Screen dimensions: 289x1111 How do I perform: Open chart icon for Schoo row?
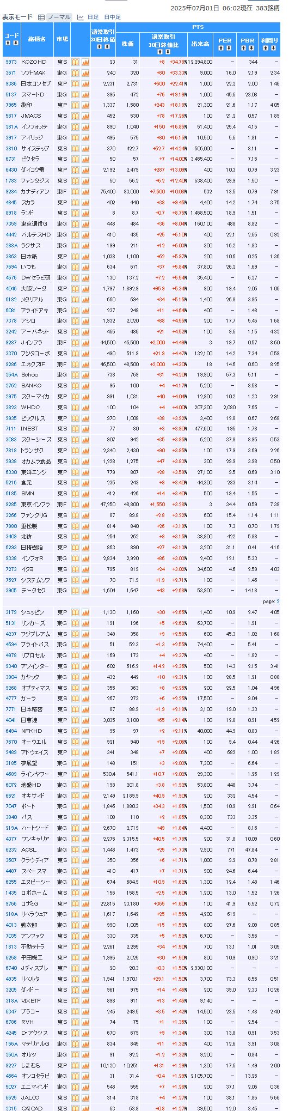(x=85, y=375)
